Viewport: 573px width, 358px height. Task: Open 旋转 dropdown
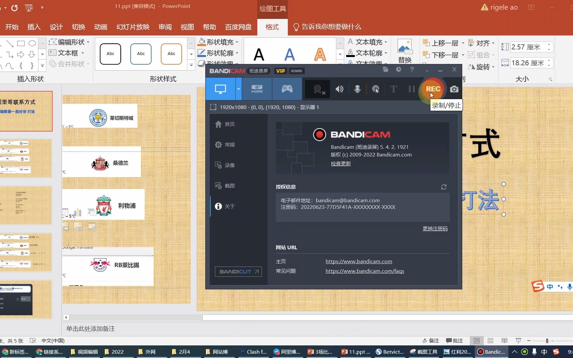(481, 67)
